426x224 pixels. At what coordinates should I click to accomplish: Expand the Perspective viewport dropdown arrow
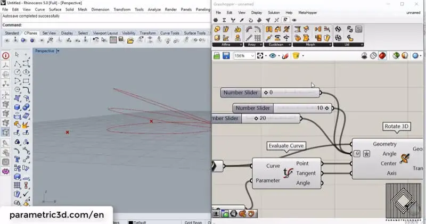click(58, 51)
